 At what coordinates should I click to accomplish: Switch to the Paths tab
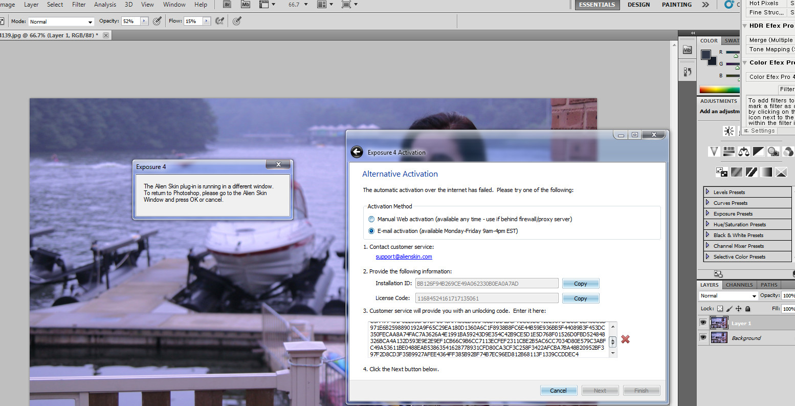(768, 285)
